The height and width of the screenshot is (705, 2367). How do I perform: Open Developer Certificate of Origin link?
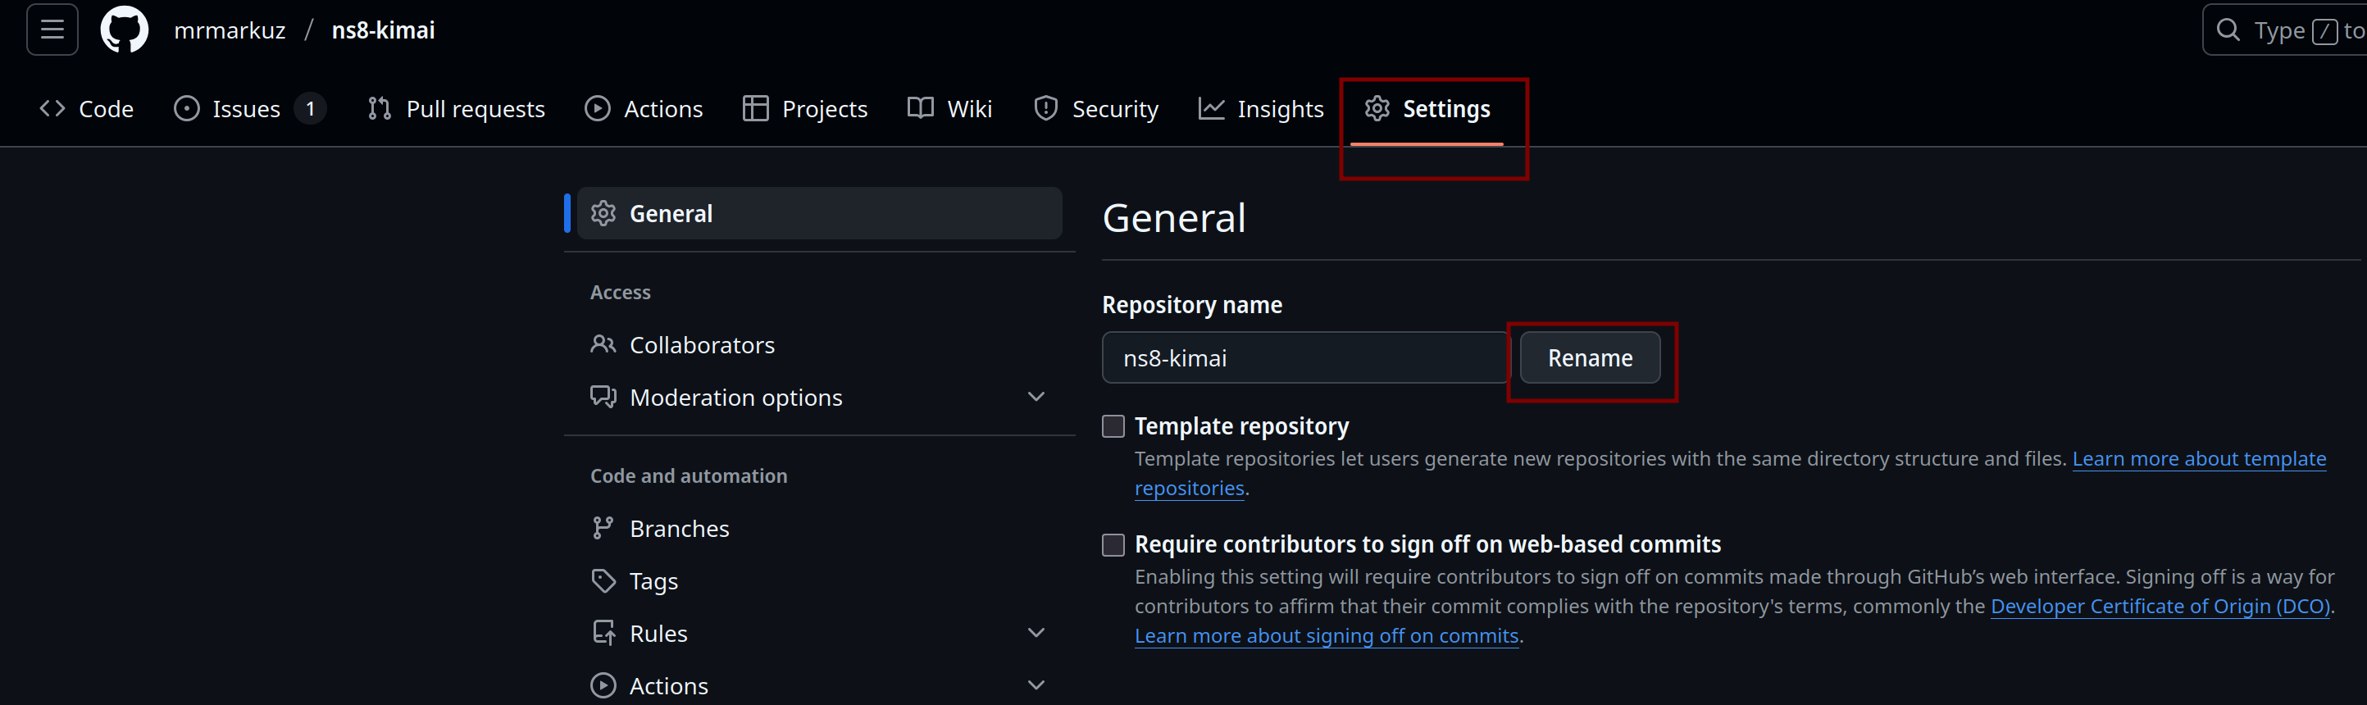(2160, 607)
